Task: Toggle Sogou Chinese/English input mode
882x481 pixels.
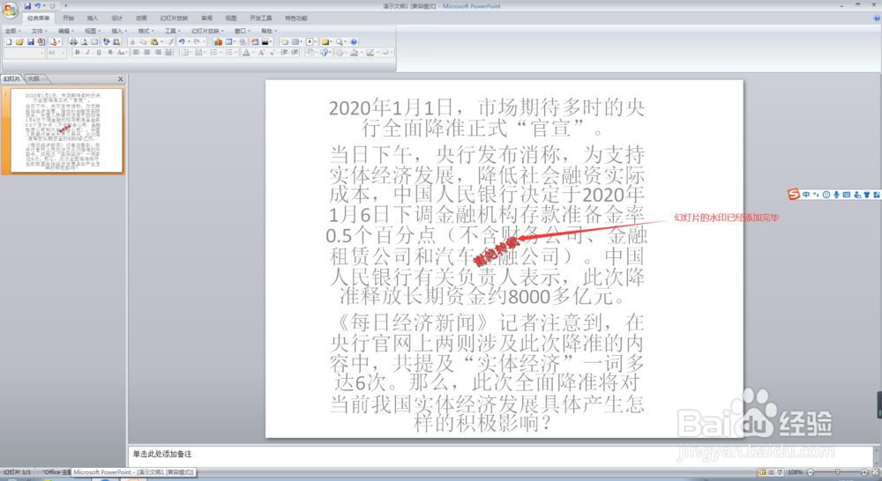Action: pos(806,195)
